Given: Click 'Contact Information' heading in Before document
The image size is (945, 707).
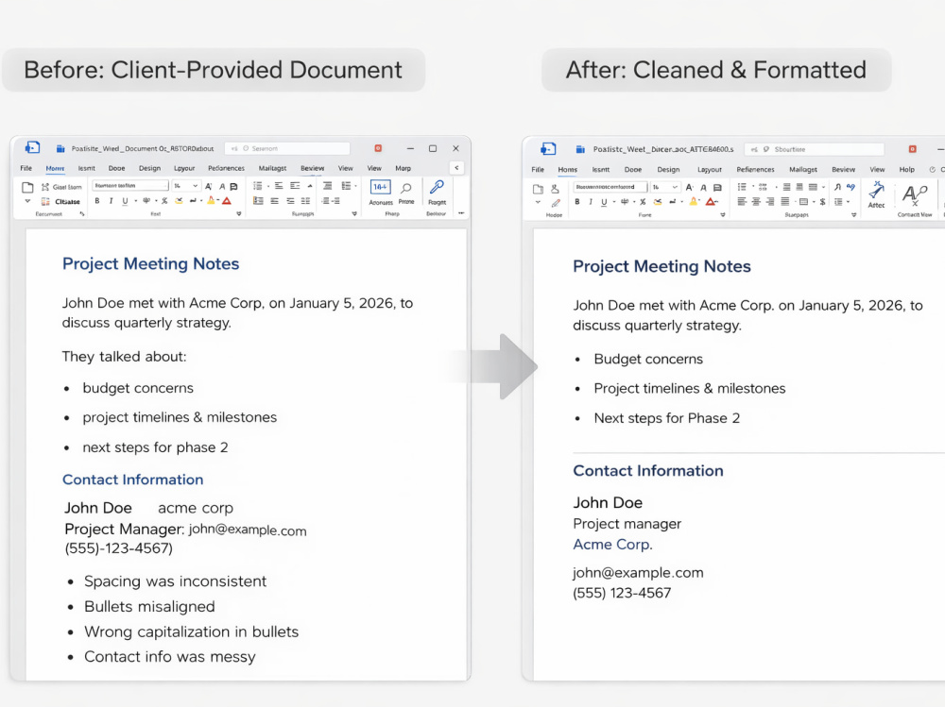Looking at the screenshot, I should [133, 480].
